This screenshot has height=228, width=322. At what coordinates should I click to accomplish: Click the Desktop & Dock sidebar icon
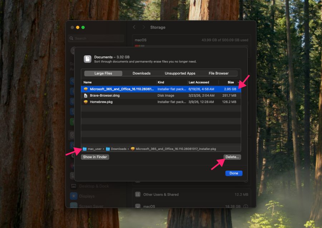(x=73, y=186)
